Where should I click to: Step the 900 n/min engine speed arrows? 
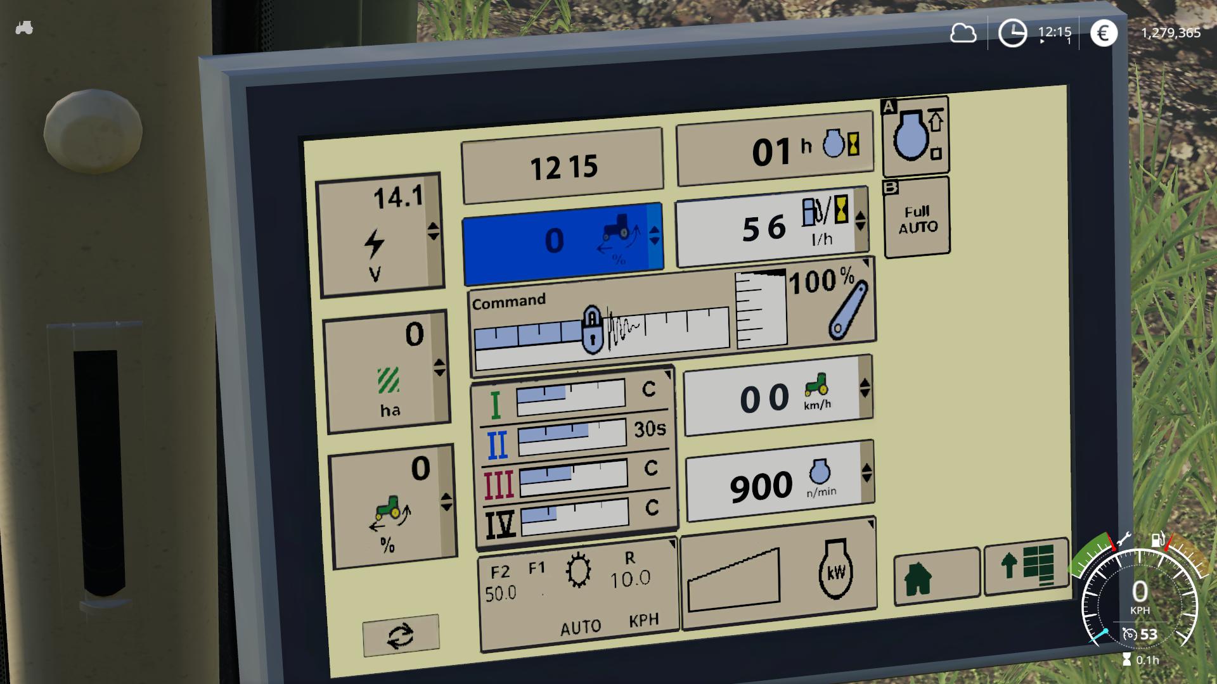click(866, 472)
